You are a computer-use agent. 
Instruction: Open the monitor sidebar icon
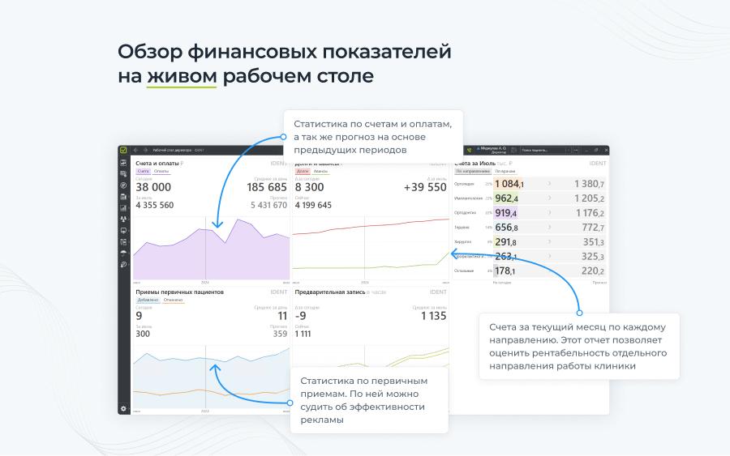(x=123, y=231)
